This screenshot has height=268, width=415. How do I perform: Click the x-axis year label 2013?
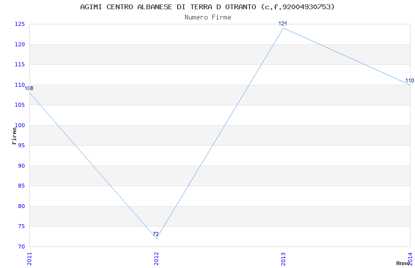[283, 258]
